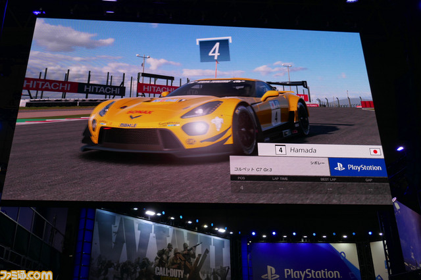Click the ファミ通.com logo

tap(26, 275)
